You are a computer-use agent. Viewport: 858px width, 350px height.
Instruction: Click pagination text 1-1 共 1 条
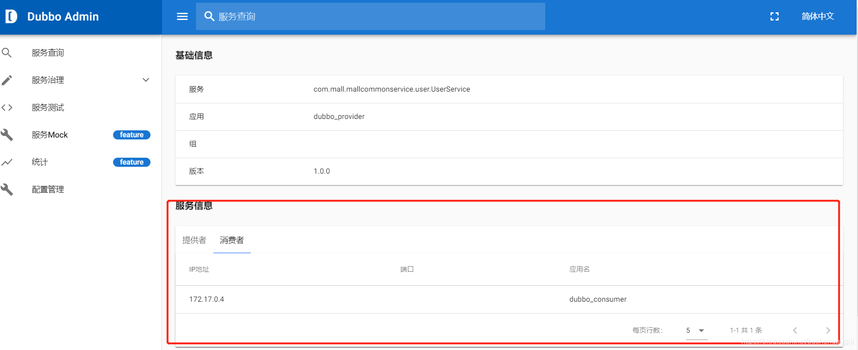(746, 330)
